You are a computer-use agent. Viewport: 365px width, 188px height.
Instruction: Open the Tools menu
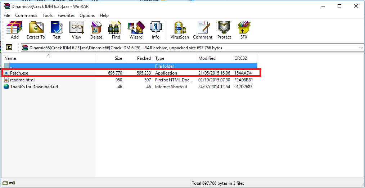pos(48,15)
